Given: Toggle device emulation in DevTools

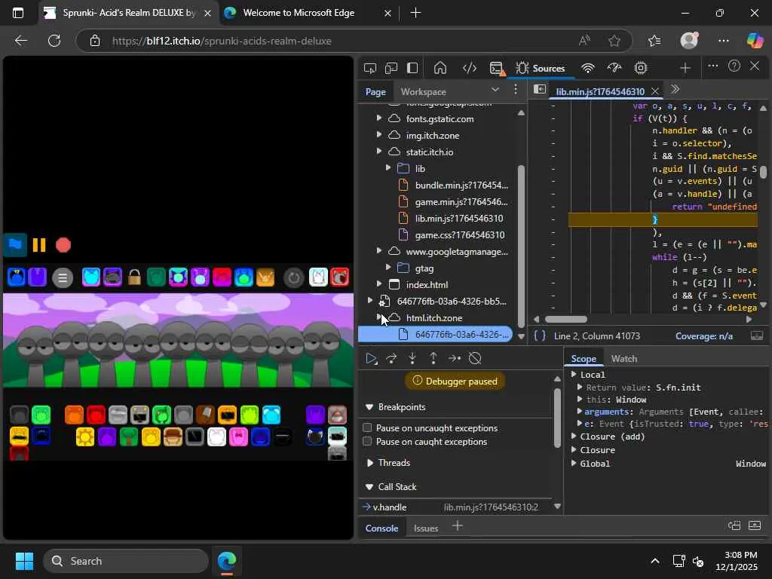Looking at the screenshot, I should (x=391, y=68).
